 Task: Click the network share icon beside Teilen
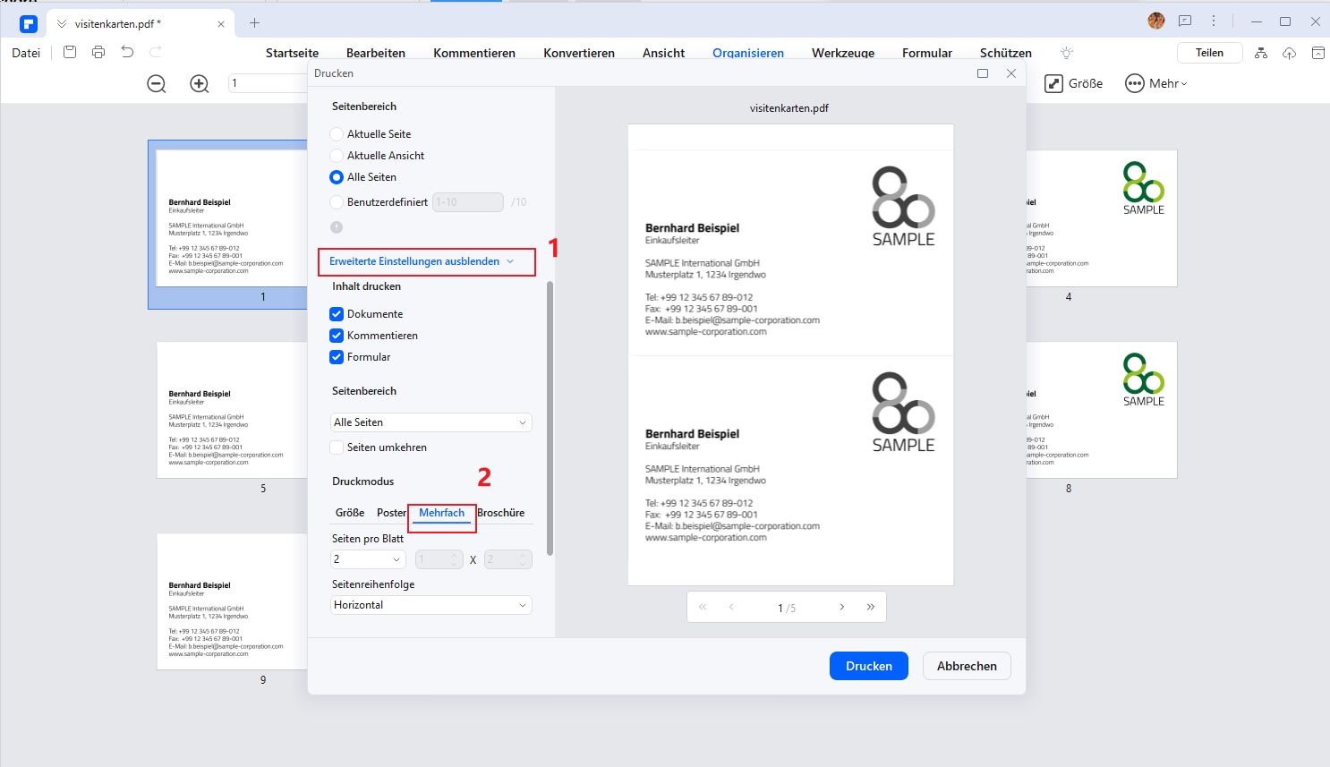click(1261, 53)
